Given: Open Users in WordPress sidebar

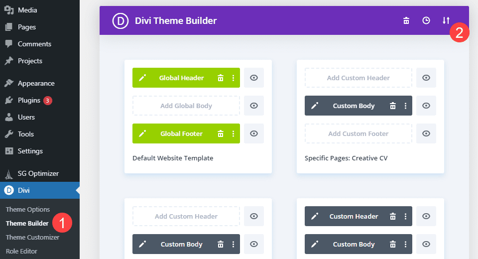Looking at the screenshot, I should coord(40,117).
